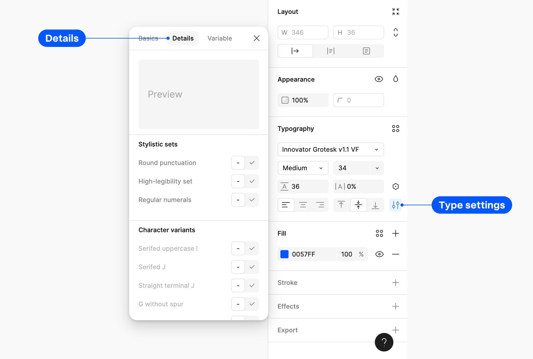533x359 pixels.
Task: Open the help question mark button
Action: 384,342
